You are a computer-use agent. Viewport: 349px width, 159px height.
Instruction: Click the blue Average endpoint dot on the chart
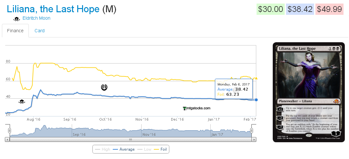pyautogui.click(x=256, y=100)
